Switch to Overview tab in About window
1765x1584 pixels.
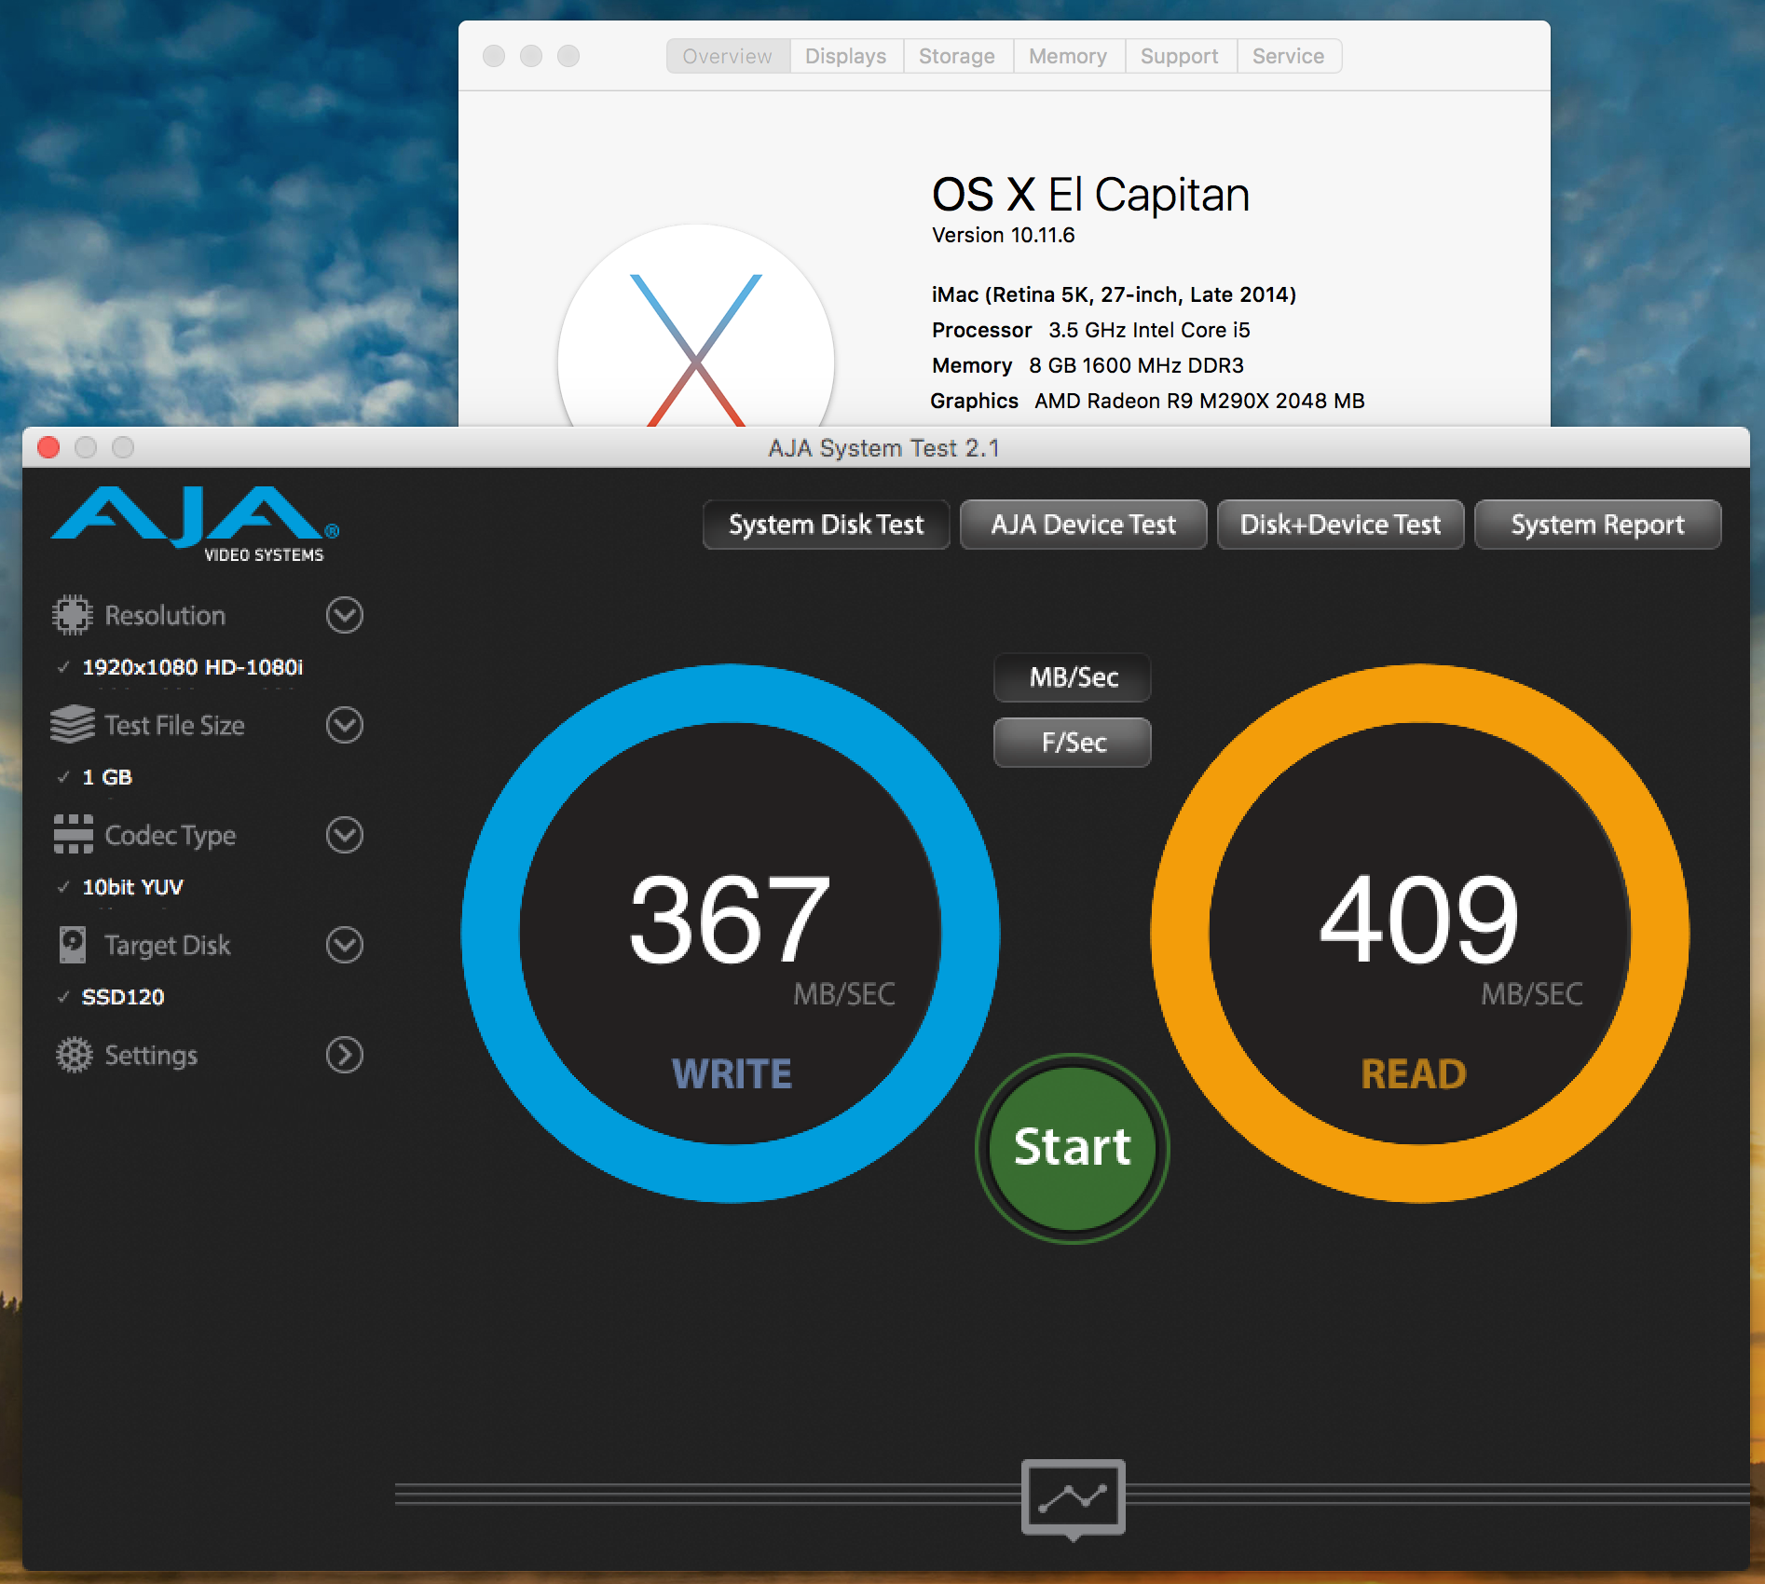coord(728,56)
